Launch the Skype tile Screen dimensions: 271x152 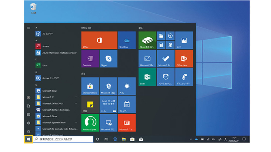(x=108, y=59)
